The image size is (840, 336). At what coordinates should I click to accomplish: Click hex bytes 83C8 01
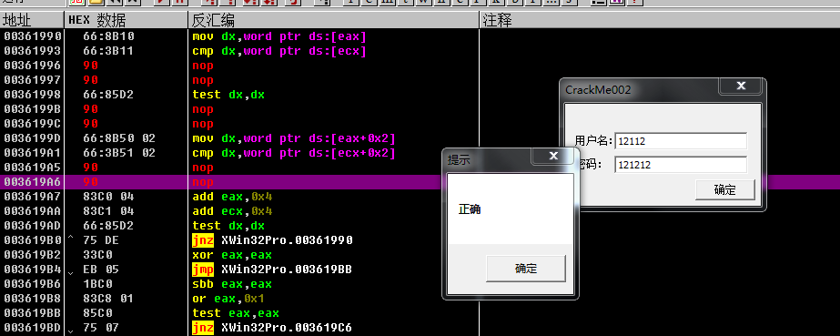click(x=108, y=298)
